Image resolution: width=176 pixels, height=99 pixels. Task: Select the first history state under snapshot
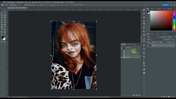click(x=131, y=51)
